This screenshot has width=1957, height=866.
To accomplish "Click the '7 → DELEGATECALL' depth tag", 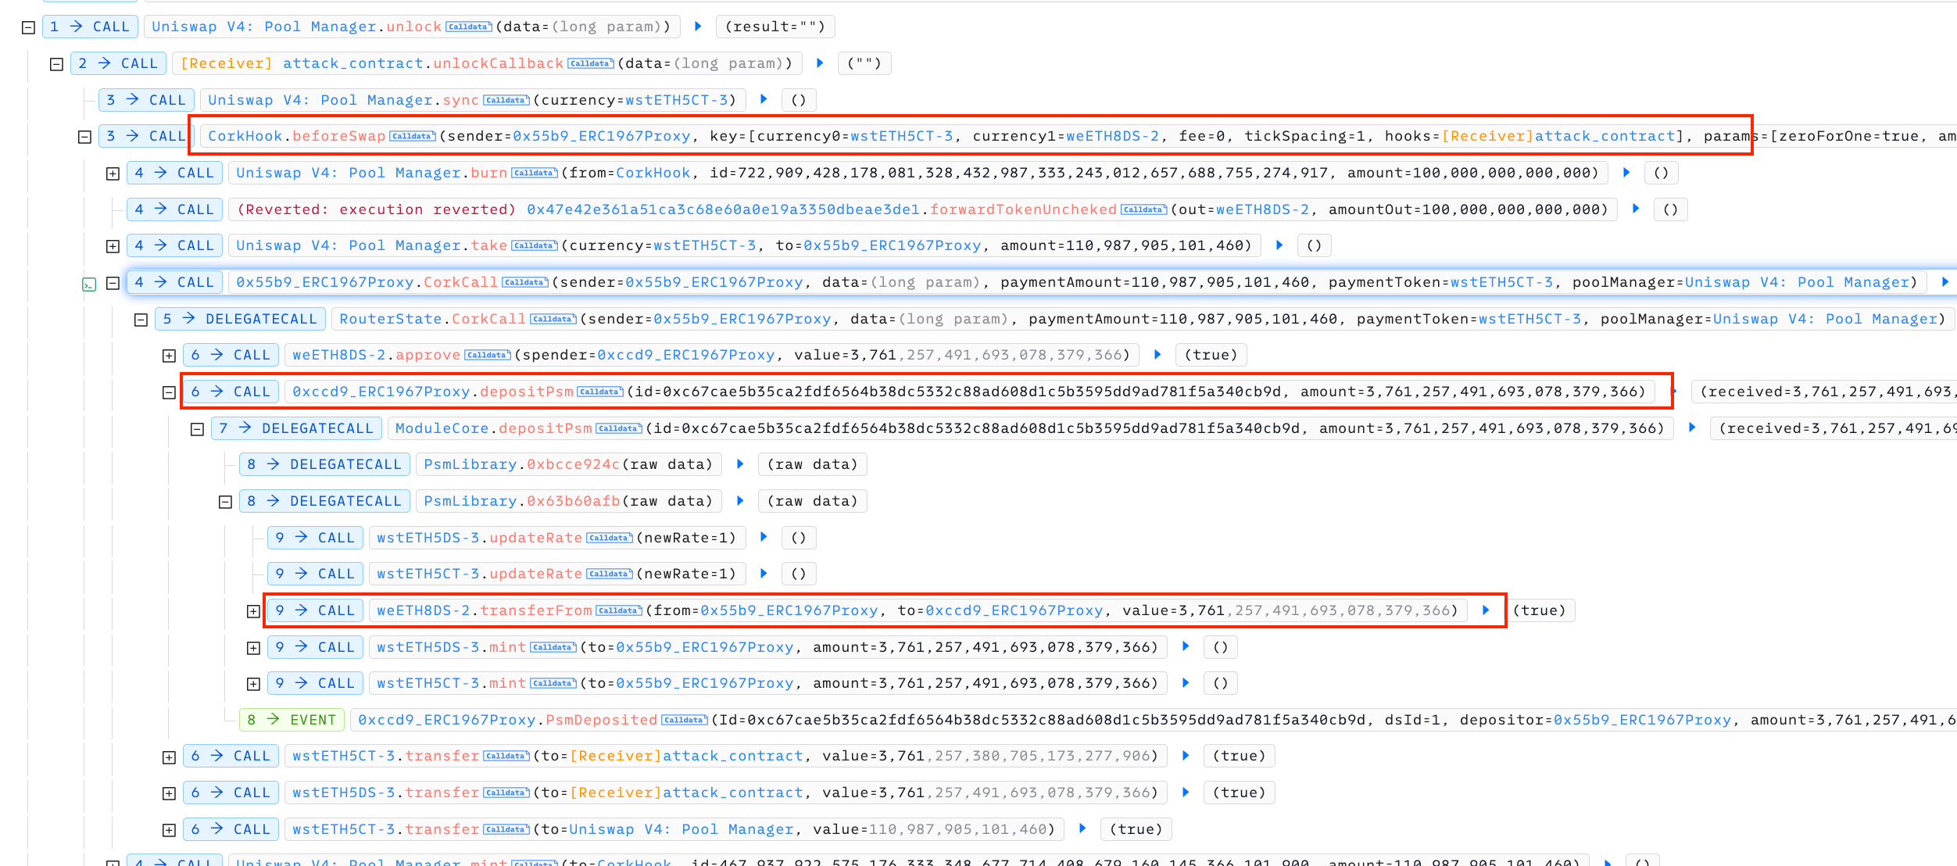I will [296, 428].
